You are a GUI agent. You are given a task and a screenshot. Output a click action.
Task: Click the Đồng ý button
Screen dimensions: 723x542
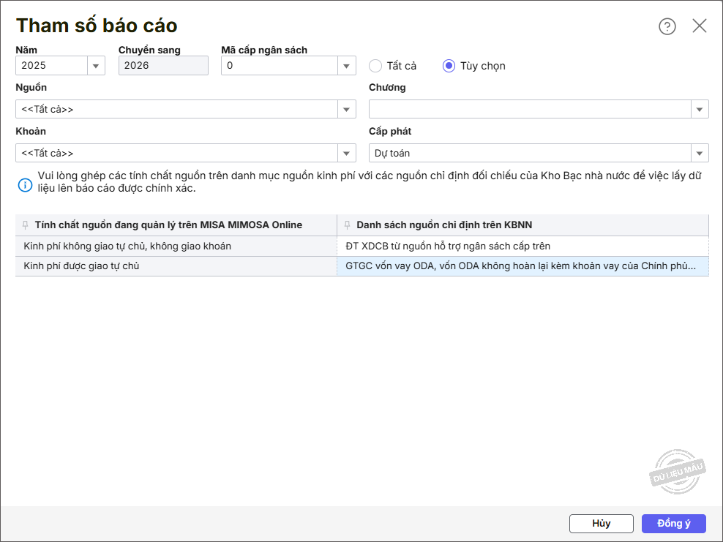tap(673, 524)
